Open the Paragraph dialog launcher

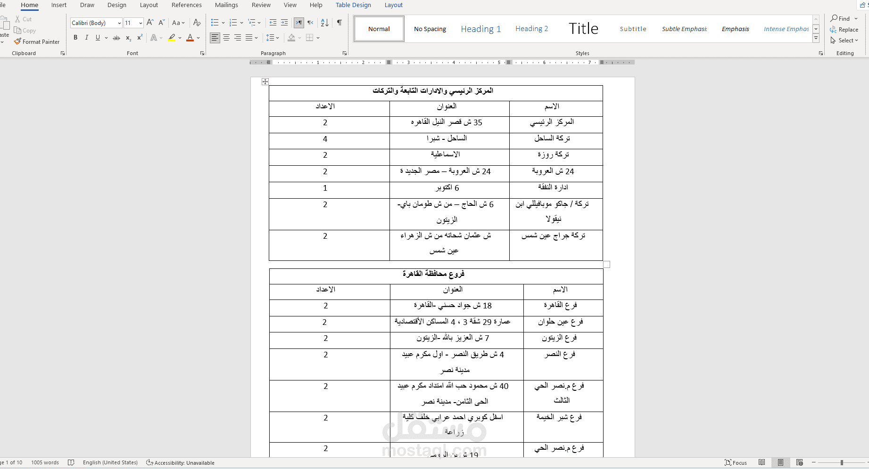tap(345, 53)
